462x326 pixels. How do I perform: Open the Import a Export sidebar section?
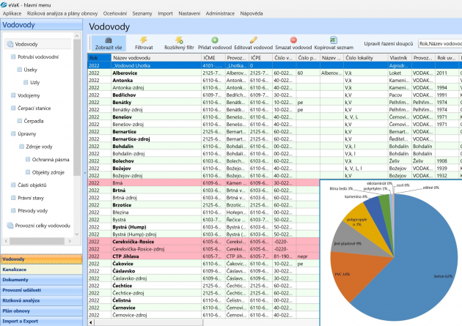click(42, 322)
